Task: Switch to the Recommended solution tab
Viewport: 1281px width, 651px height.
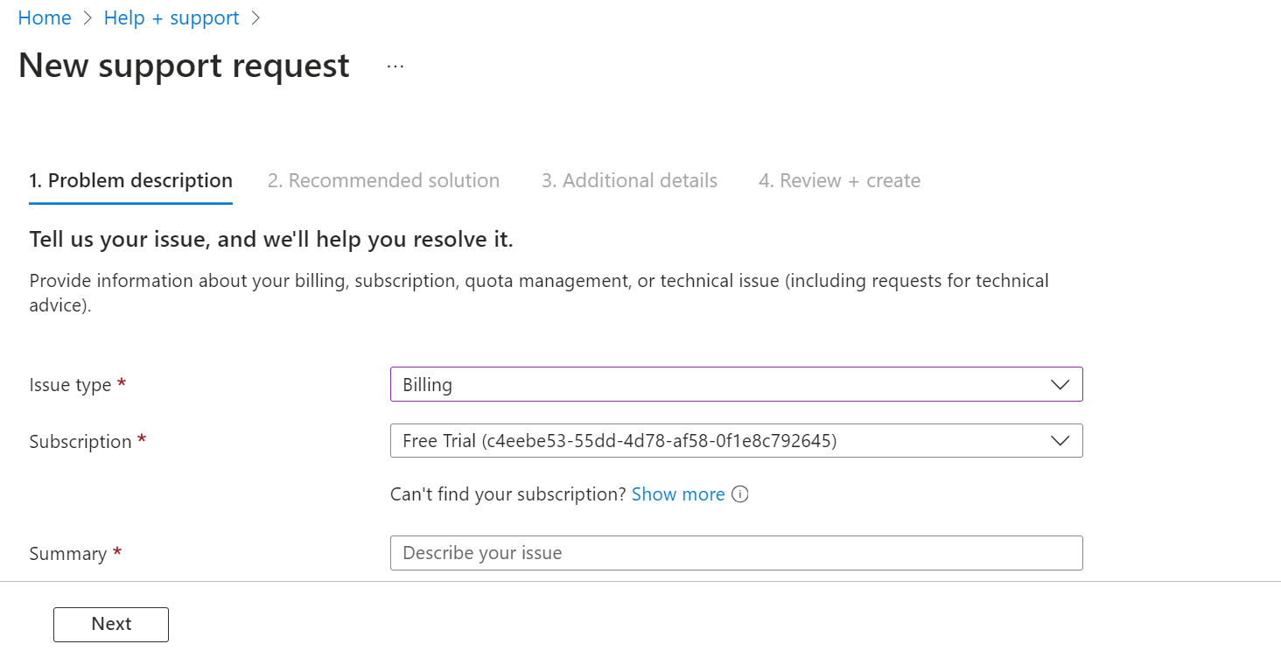Action: [383, 181]
